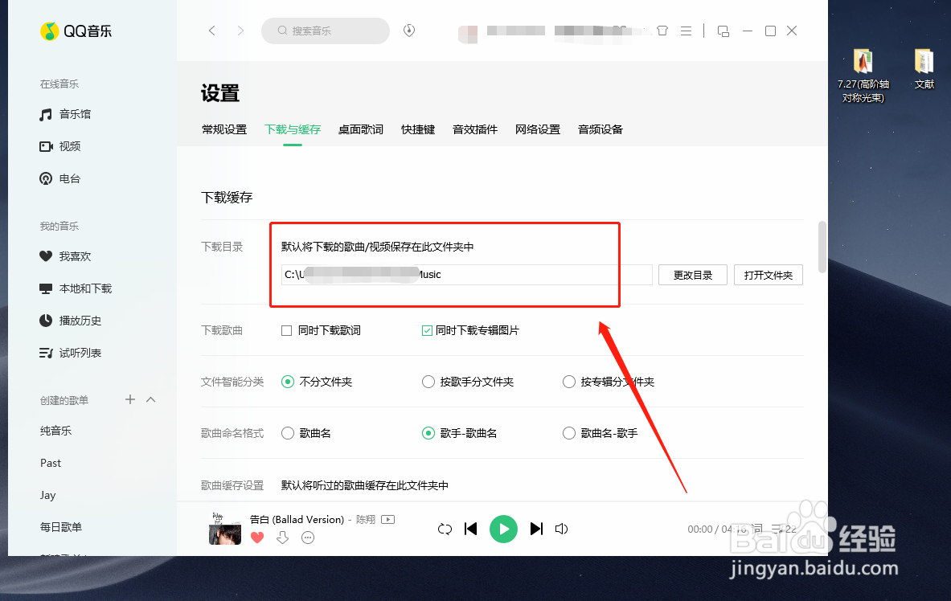Open the 电台 radio section
Image resolution: width=951 pixels, height=601 pixels.
coord(60,178)
